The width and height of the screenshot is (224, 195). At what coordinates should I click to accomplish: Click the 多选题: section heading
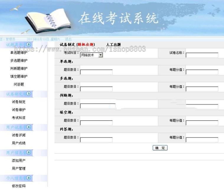(66, 79)
